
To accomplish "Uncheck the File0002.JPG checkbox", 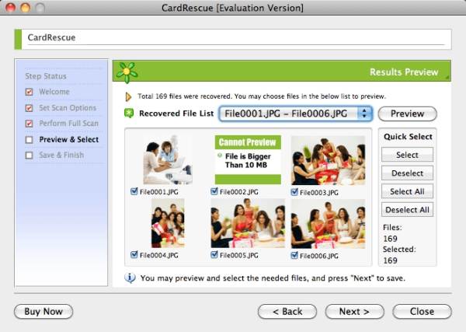I will coord(214,191).
